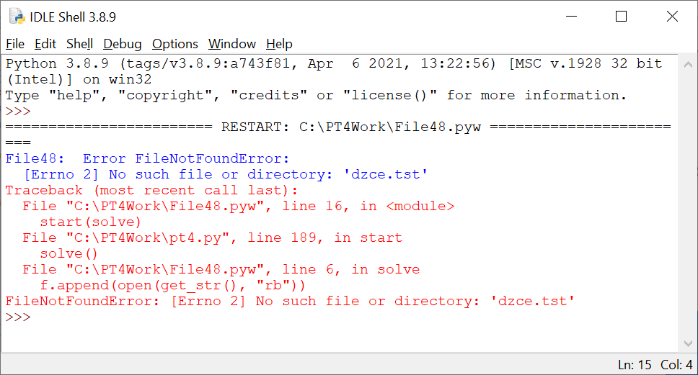Open the Options menu
This screenshot has width=698, height=375.
175,44
